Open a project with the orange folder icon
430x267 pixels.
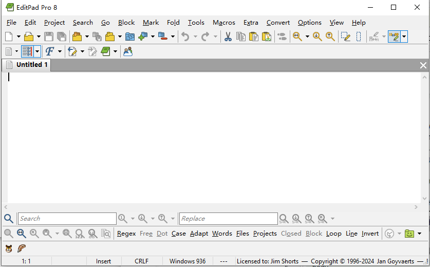pyautogui.click(x=77, y=37)
